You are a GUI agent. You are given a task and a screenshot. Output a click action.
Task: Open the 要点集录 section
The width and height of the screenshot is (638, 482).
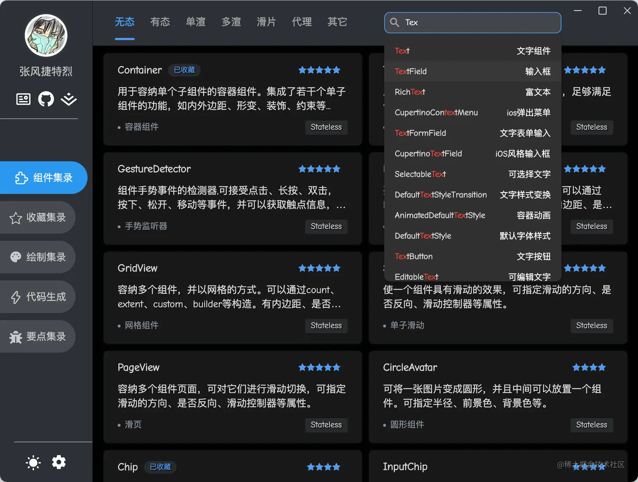coord(37,336)
